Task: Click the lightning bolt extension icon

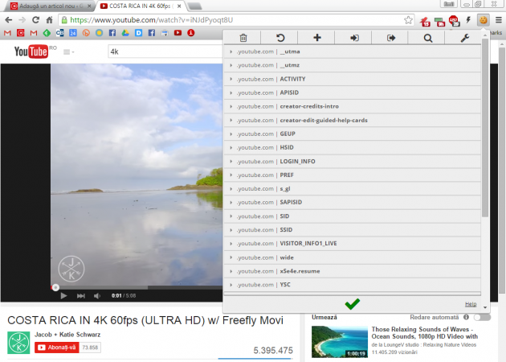Action: [x=468, y=20]
